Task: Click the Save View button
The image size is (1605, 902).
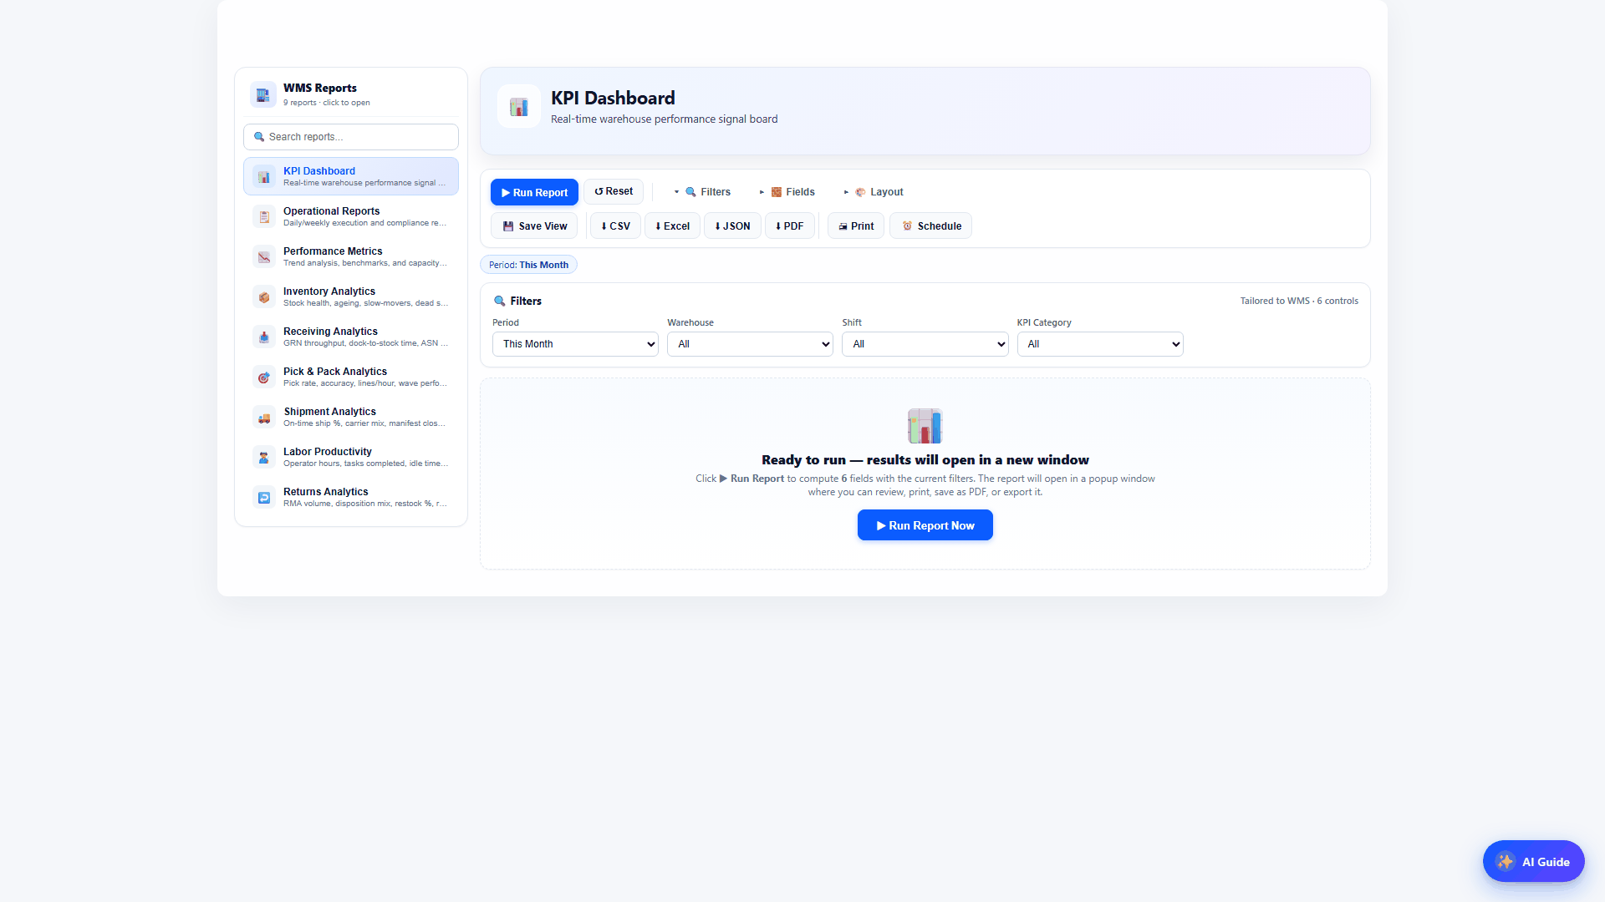Action: coord(534,226)
